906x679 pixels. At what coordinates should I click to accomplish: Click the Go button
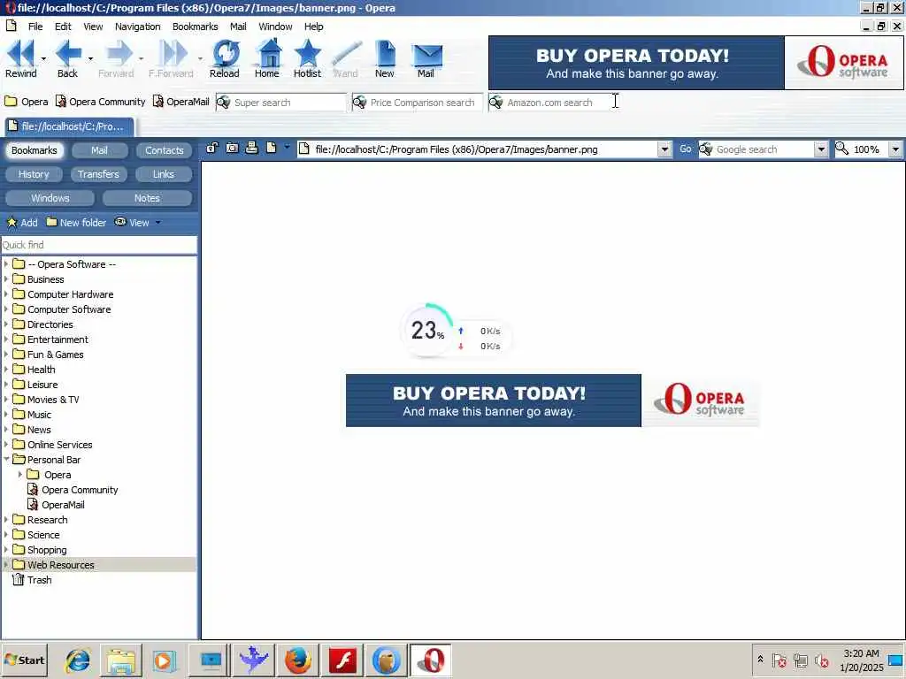click(686, 149)
